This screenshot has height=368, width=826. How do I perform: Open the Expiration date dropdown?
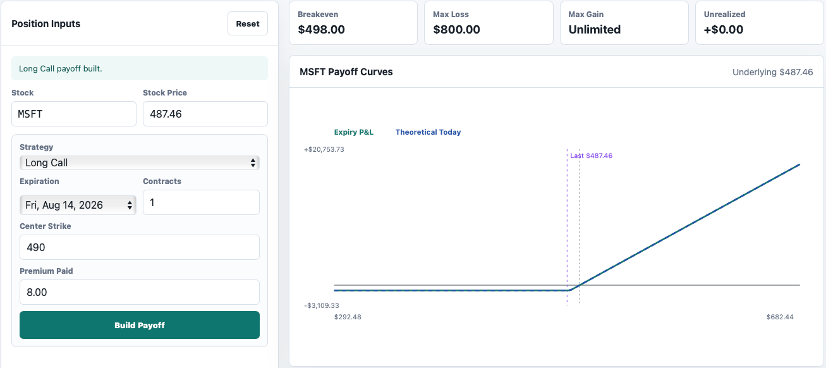tap(78, 205)
